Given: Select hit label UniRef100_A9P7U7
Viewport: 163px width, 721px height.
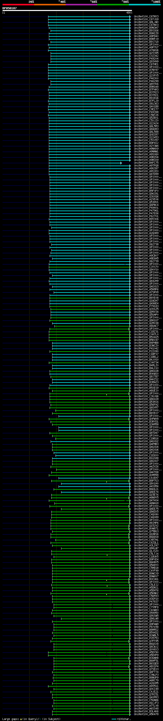Looking at the screenshot, I should pos(146,47).
